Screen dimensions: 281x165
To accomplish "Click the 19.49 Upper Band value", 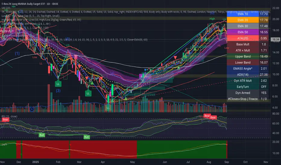I will point(264,56).
